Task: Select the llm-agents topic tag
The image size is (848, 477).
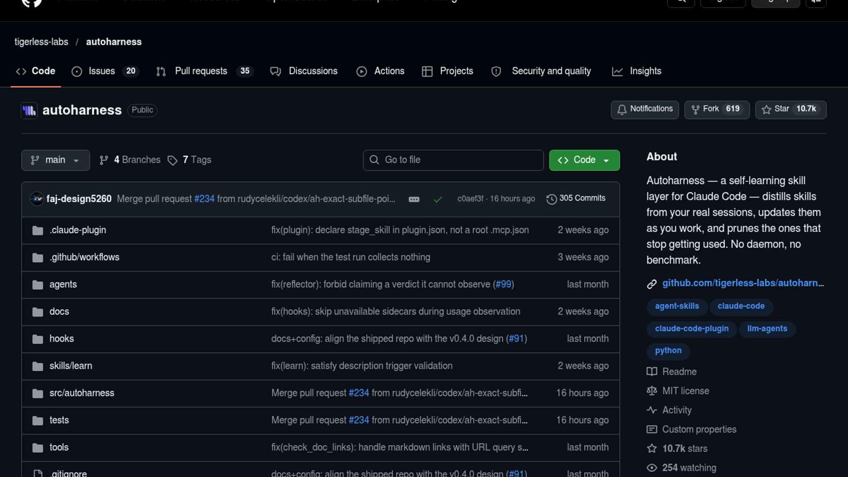Action: (767, 329)
